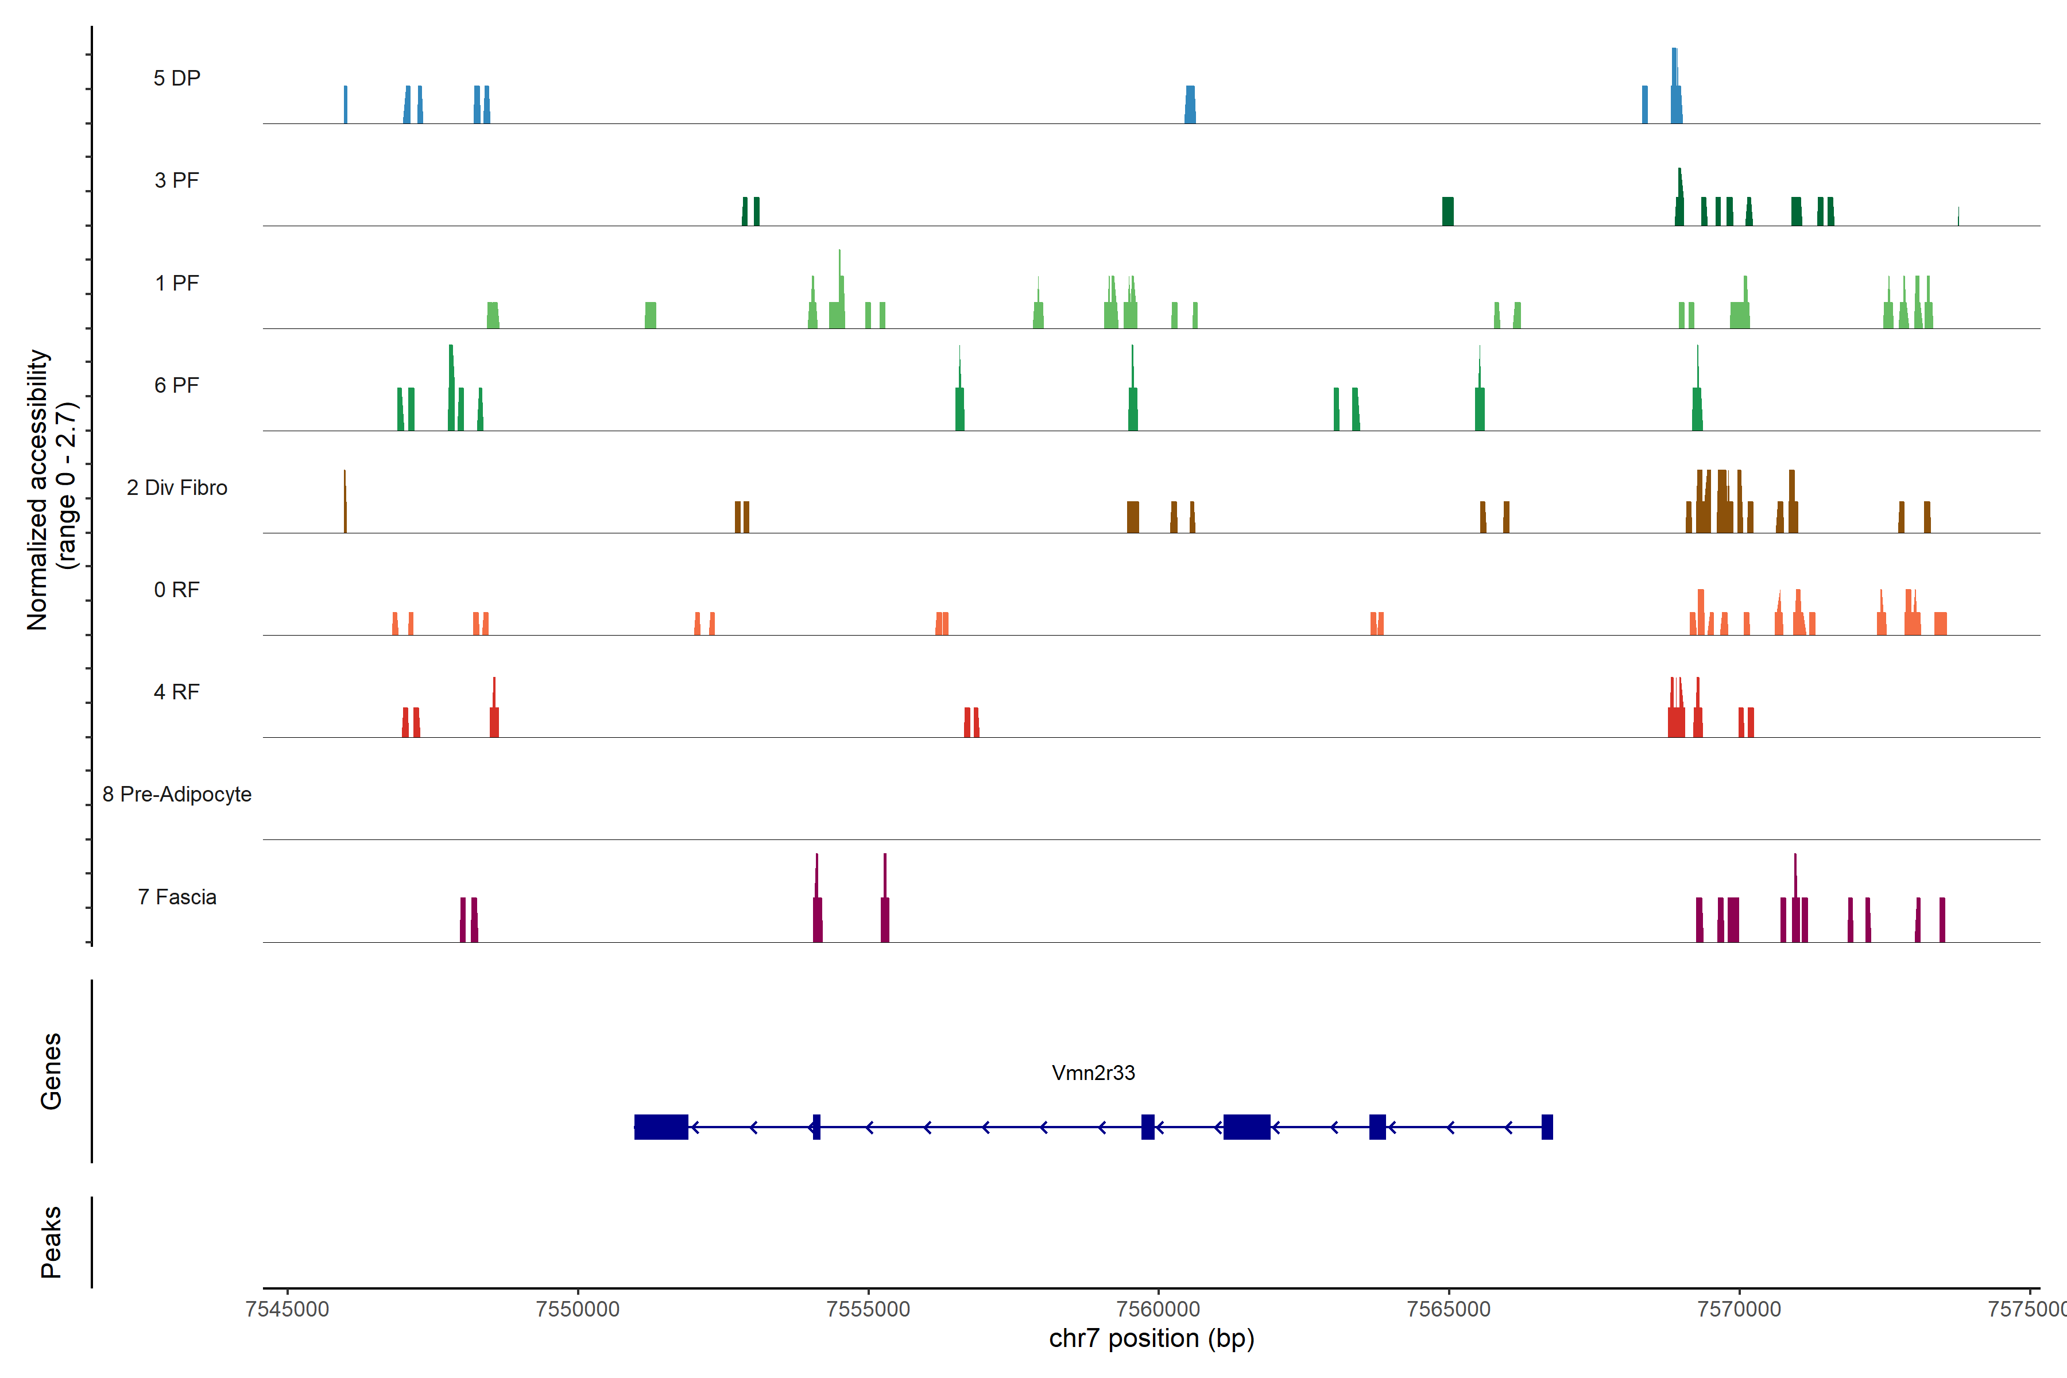Click the Genes panel label
The height and width of the screenshot is (1378, 2067).
pos(51,1070)
